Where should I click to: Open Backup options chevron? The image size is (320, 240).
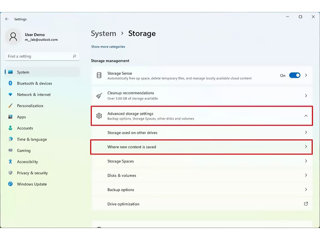[306, 190]
